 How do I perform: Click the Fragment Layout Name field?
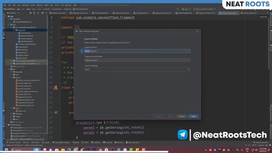coord(137,60)
